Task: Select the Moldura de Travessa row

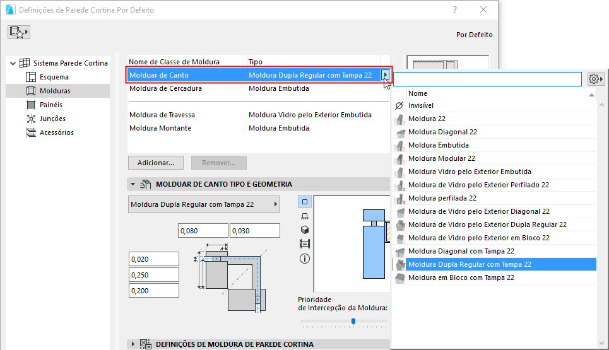Action: tap(259, 115)
